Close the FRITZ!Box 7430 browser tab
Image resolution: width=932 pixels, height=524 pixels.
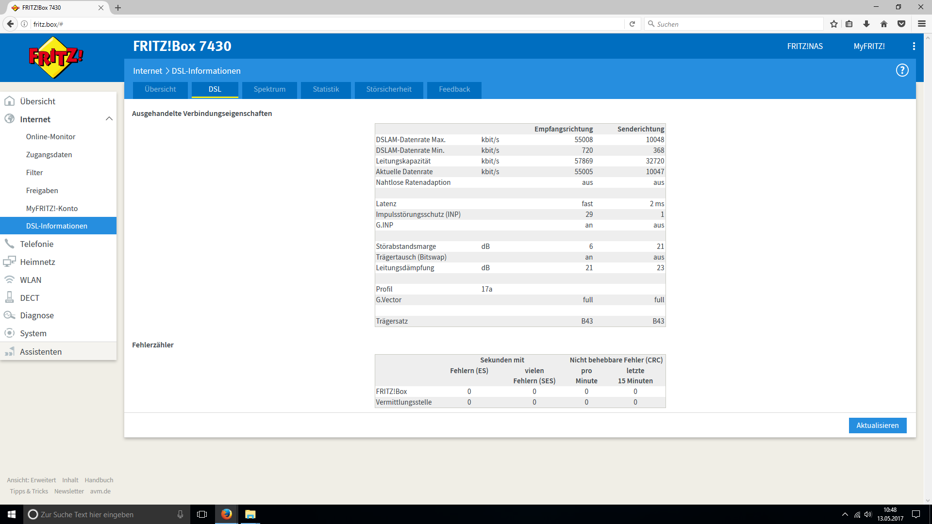pyautogui.click(x=101, y=8)
